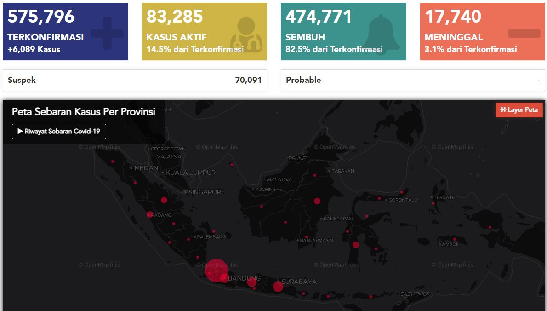The width and height of the screenshot is (547, 311).
Task: Click the Suspek value 70,091
Action: 248,80
